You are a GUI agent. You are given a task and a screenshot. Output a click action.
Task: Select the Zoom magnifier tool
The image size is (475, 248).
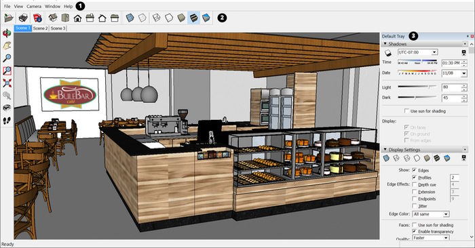coord(7,58)
